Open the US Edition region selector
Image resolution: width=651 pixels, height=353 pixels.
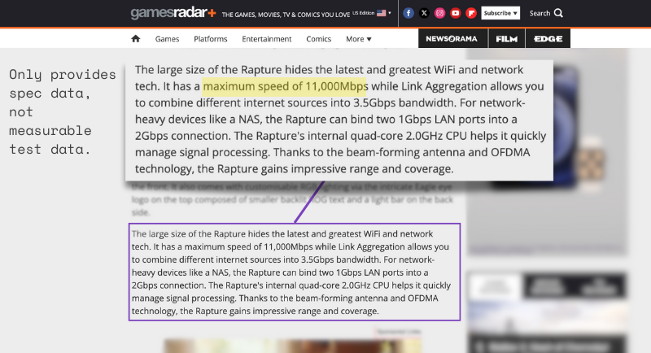click(372, 13)
